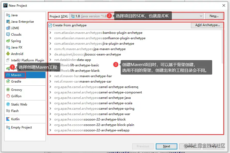Select lift-archetype-blank row text
Viewport: 230px width, 153px height.
click(x=77, y=71)
